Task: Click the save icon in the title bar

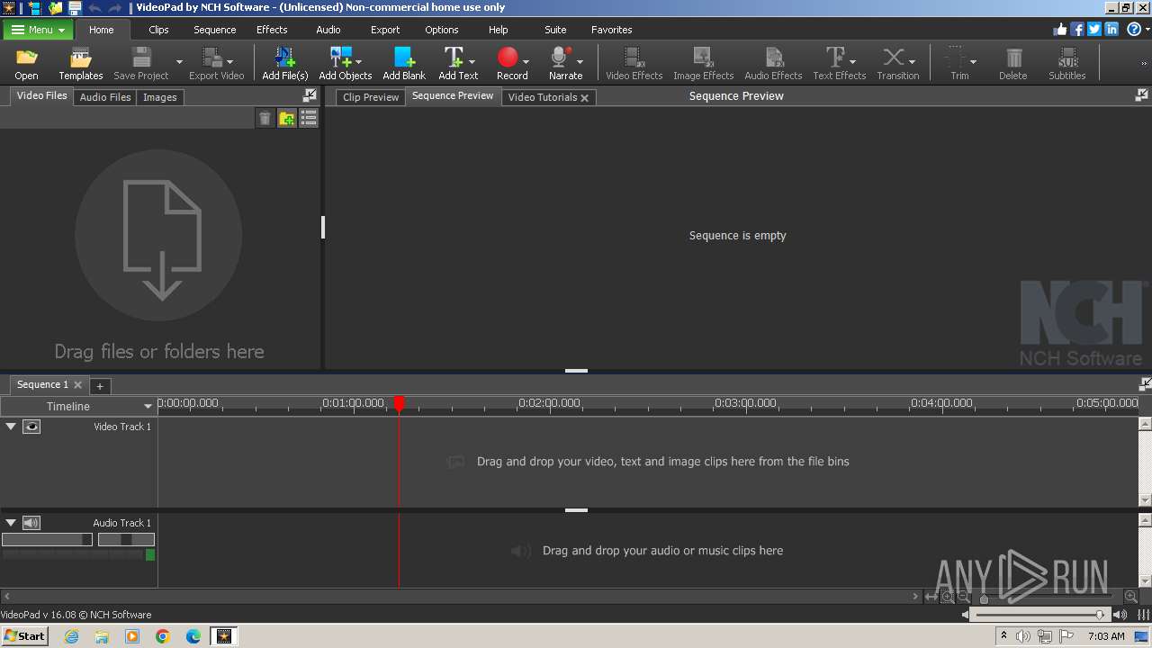Action: (x=74, y=7)
